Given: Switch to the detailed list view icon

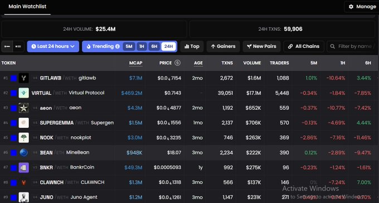Looking at the screenshot, I should (x=18, y=46).
